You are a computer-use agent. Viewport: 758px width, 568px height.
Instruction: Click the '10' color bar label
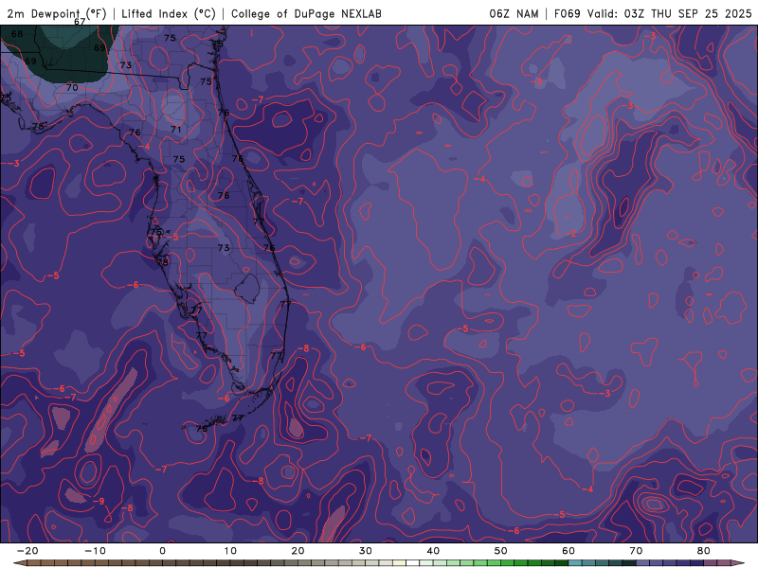(230, 551)
